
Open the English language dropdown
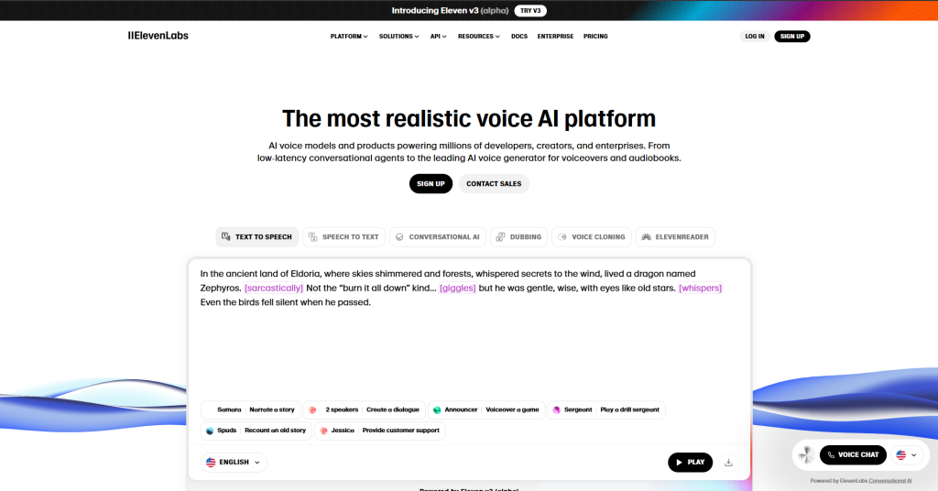tap(234, 463)
